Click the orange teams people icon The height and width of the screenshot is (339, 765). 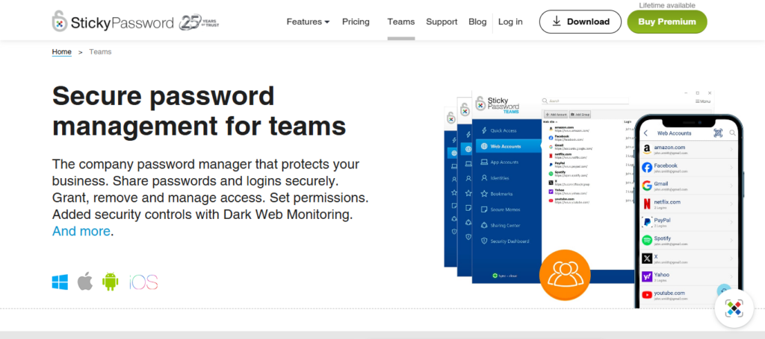(565, 275)
